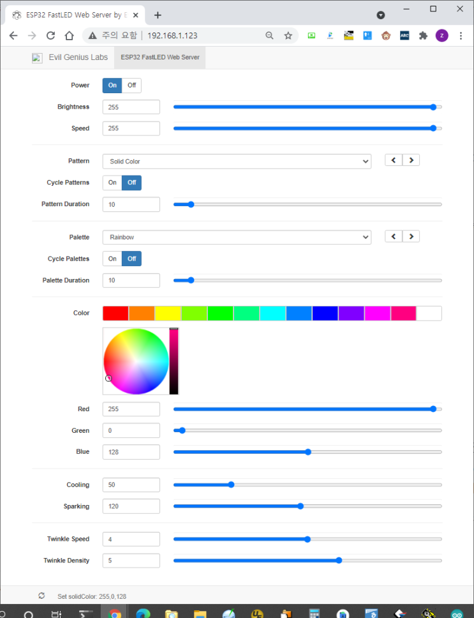
Task: Open a new browser tab
Action: coord(158,15)
